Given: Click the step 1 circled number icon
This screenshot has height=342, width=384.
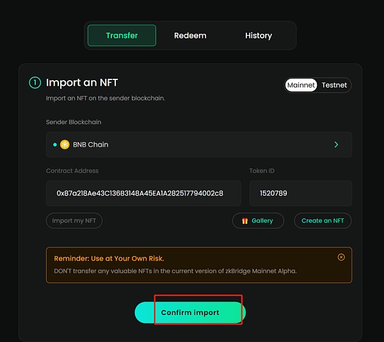Looking at the screenshot, I should [x=35, y=83].
